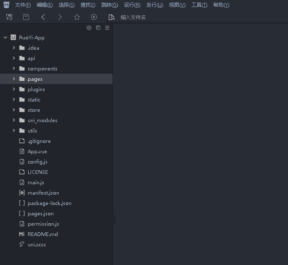The width and height of the screenshot is (288, 265).
Task: Open the package-lock.json file name
Action: pos(50,203)
